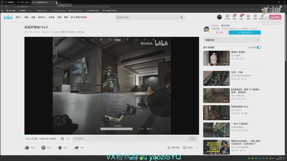Viewport: 287px width, 161px height.
Task: Open the 历史 history icon
Action: [x=255, y=17]
